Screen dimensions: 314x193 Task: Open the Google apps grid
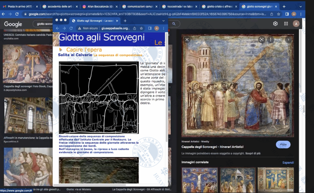(286, 24)
